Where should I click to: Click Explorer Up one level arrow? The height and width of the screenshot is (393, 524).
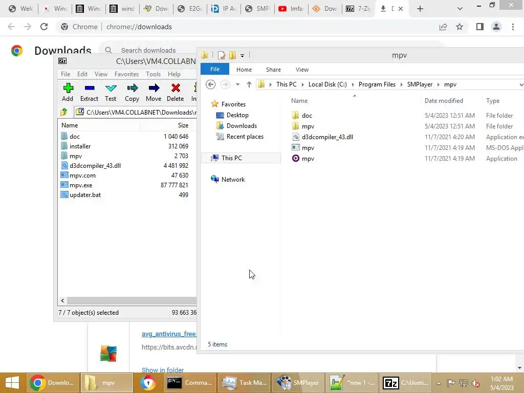249,84
